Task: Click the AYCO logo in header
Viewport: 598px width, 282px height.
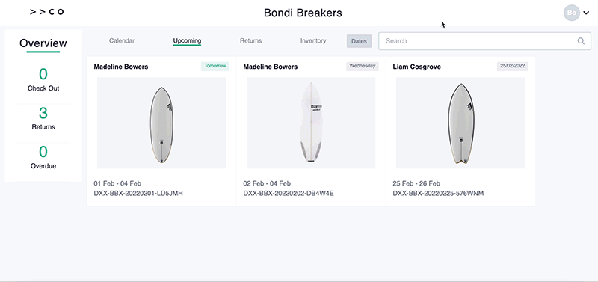Action: (x=46, y=12)
